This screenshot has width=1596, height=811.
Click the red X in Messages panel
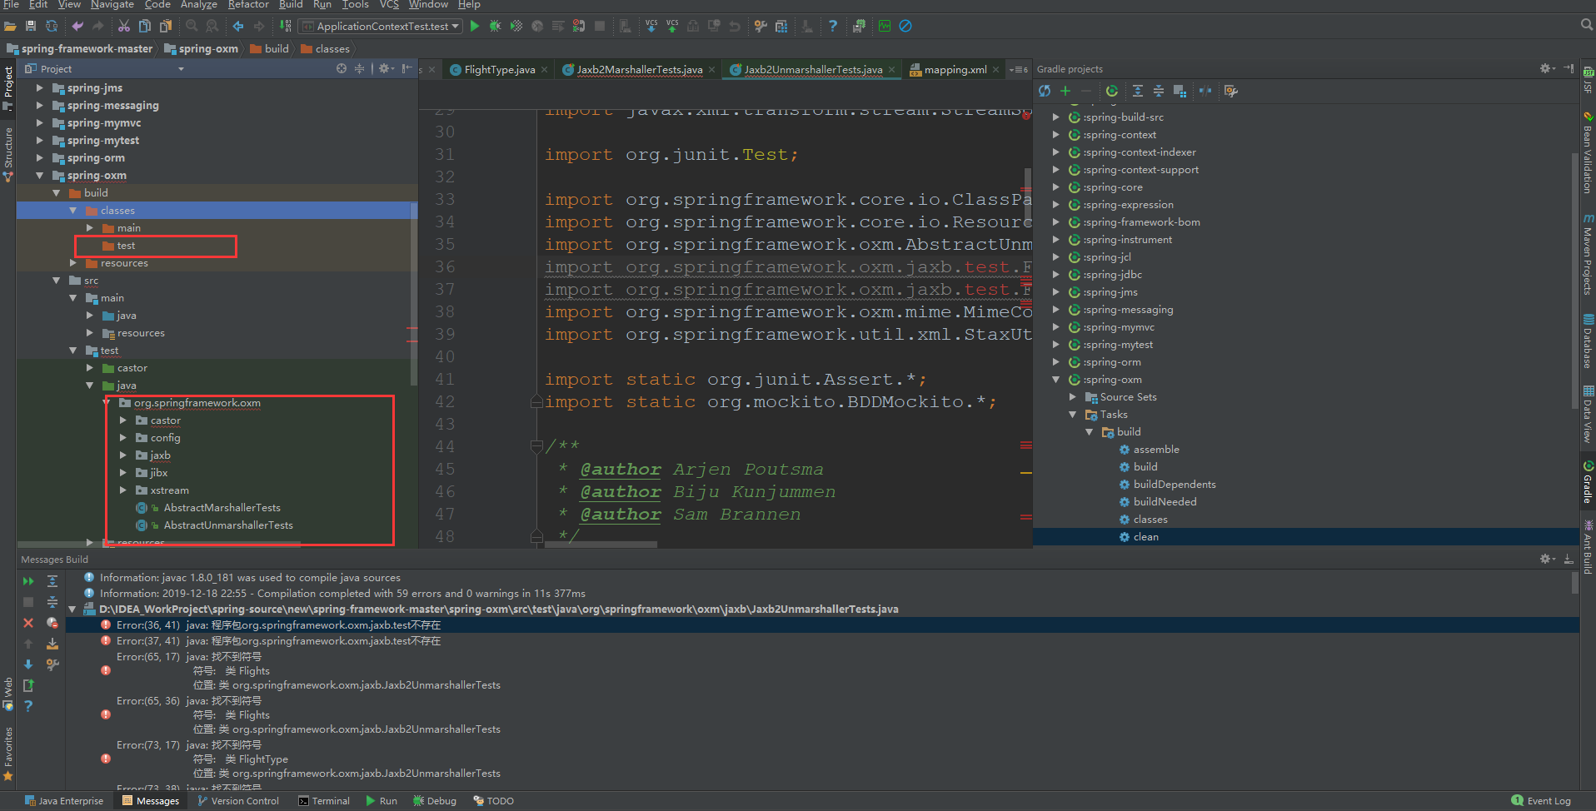tap(28, 623)
